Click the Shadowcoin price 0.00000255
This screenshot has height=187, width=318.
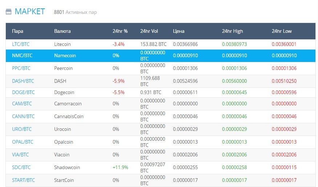coord(185,167)
